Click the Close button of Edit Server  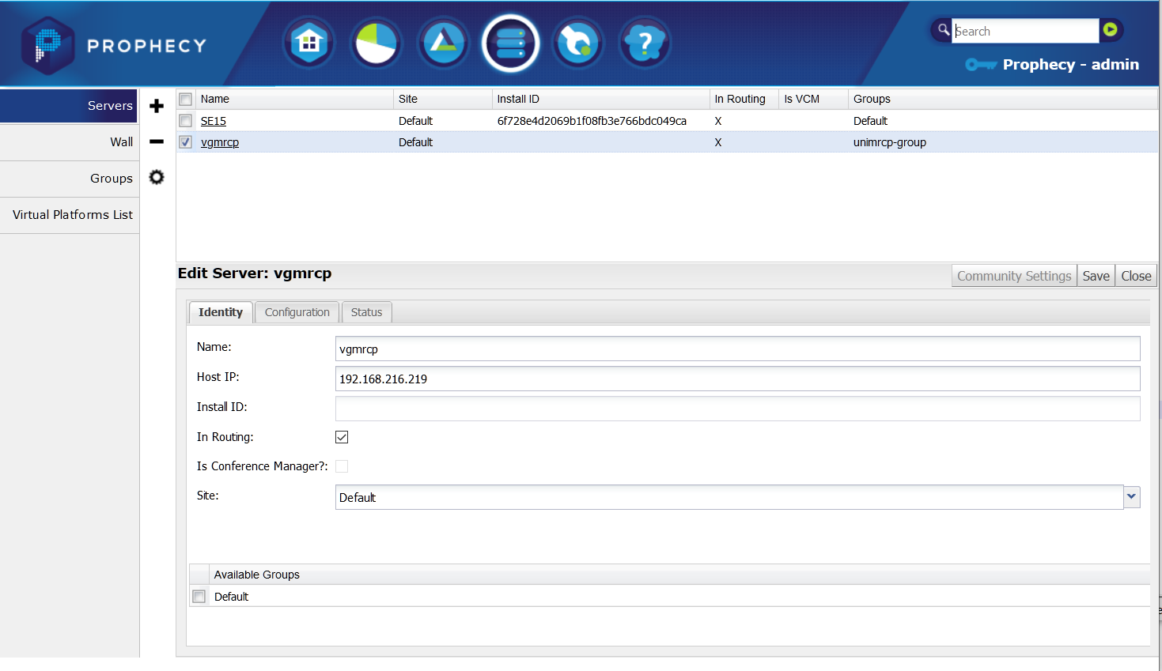[1136, 276]
